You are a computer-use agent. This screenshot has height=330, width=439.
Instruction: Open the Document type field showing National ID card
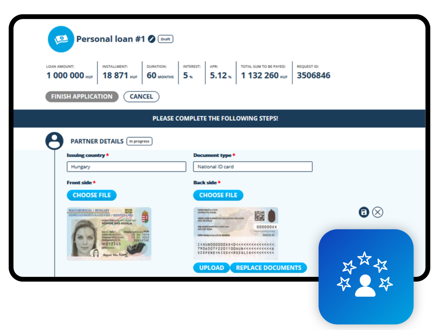pyautogui.click(x=253, y=167)
